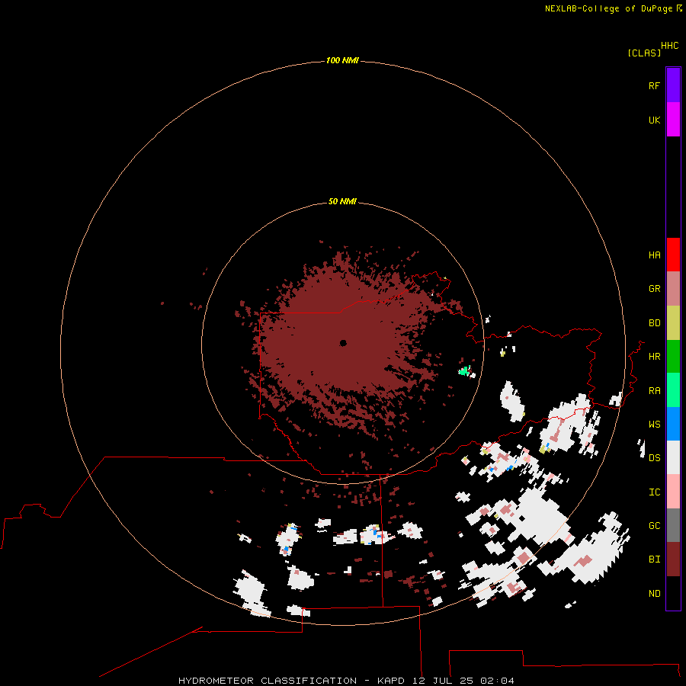
Task: Click the HA red legend swatch
Action: click(x=673, y=255)
